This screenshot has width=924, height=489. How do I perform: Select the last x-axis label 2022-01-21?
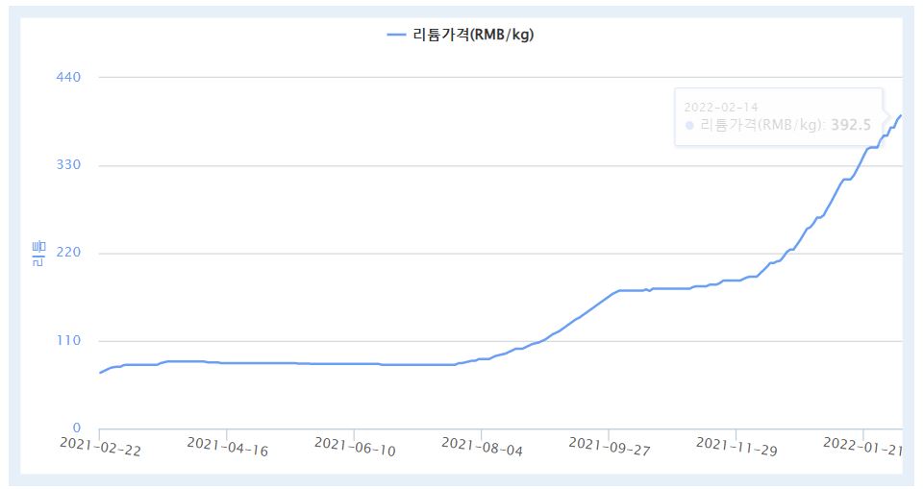(x=862, y=447)
